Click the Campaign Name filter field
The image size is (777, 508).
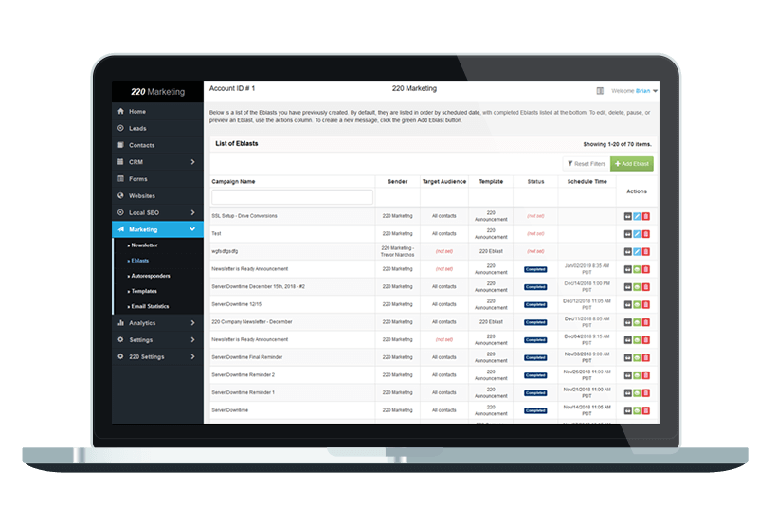[292, 197]
